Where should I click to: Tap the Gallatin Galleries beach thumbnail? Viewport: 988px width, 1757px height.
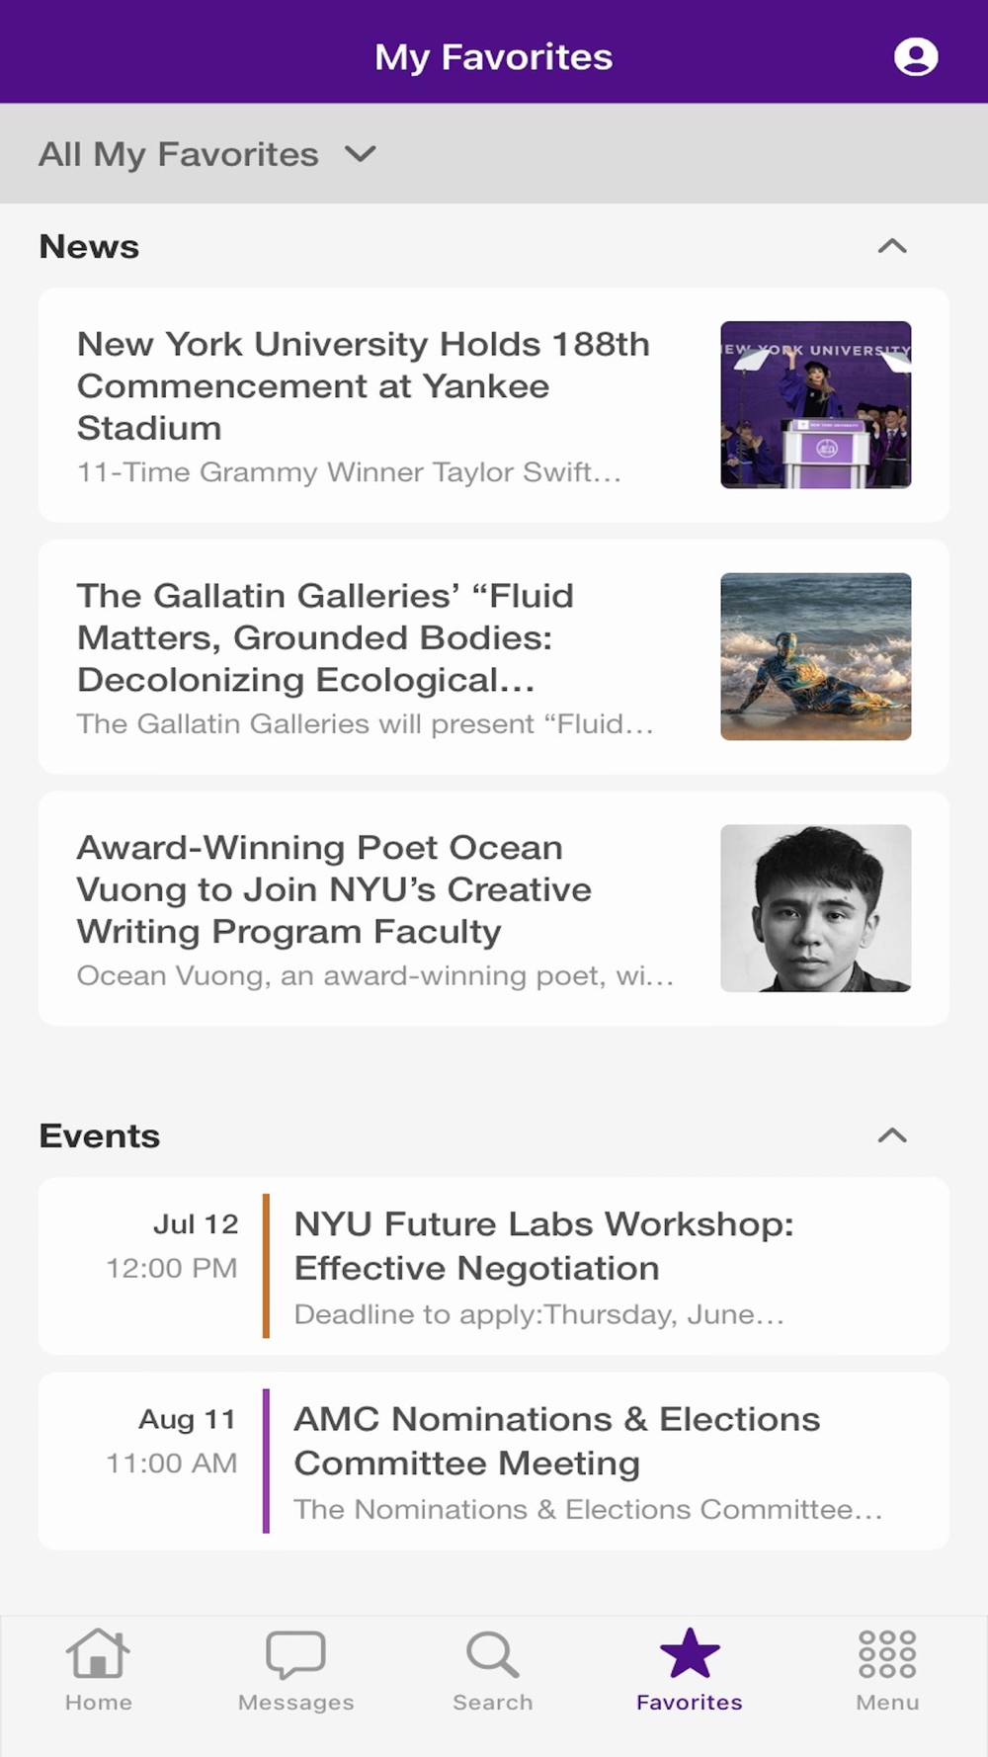(x=815, y=656)
